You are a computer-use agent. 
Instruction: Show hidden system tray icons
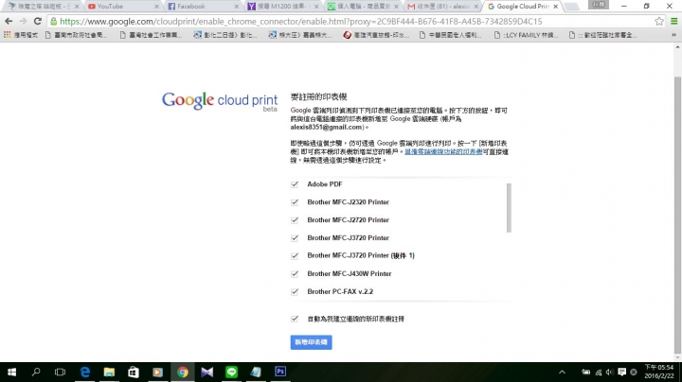click(x=562, y=372)
